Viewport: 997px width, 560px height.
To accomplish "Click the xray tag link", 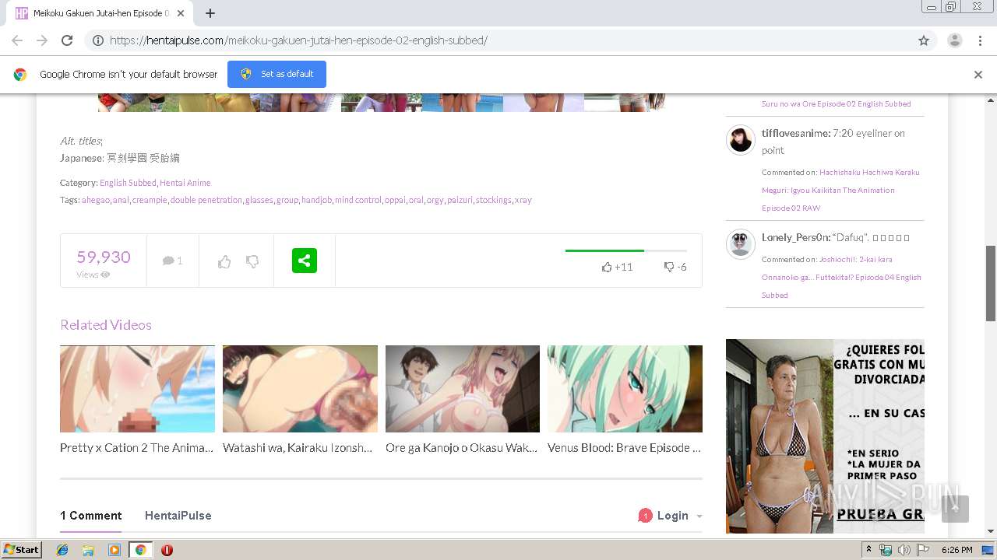I will [523, 200].
